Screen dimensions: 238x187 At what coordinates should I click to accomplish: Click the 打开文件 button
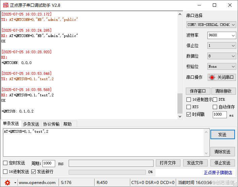click(168, 163)
